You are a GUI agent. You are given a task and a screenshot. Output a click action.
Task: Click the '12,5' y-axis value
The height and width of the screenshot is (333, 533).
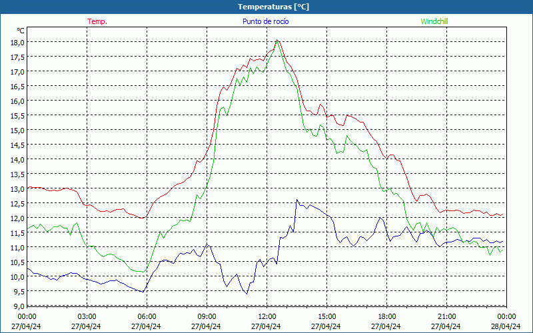click(18, 204)
